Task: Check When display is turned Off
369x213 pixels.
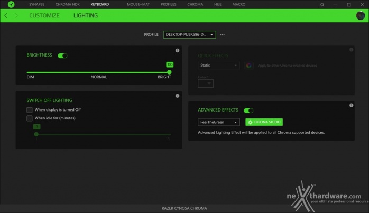Action: pos(30,110)
